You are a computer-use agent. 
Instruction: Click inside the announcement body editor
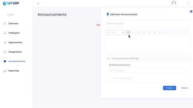click(x=148, y=44)
